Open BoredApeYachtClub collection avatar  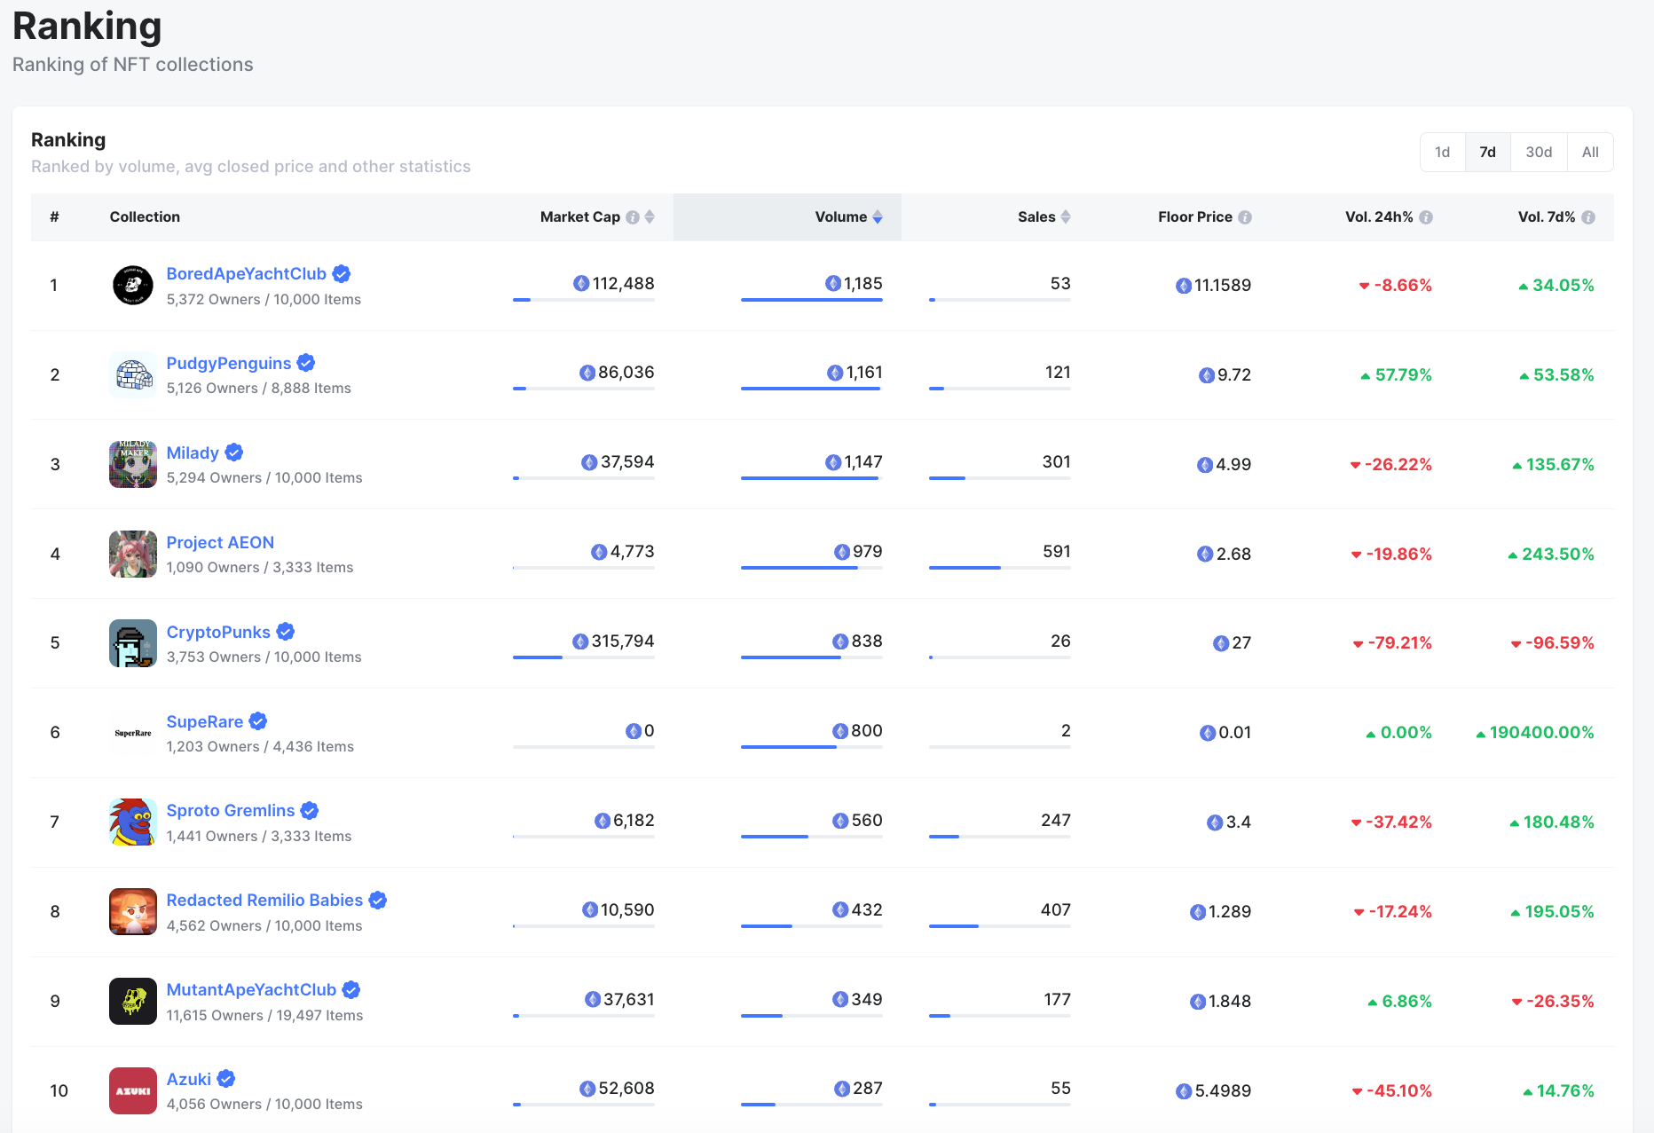point(133,286)
